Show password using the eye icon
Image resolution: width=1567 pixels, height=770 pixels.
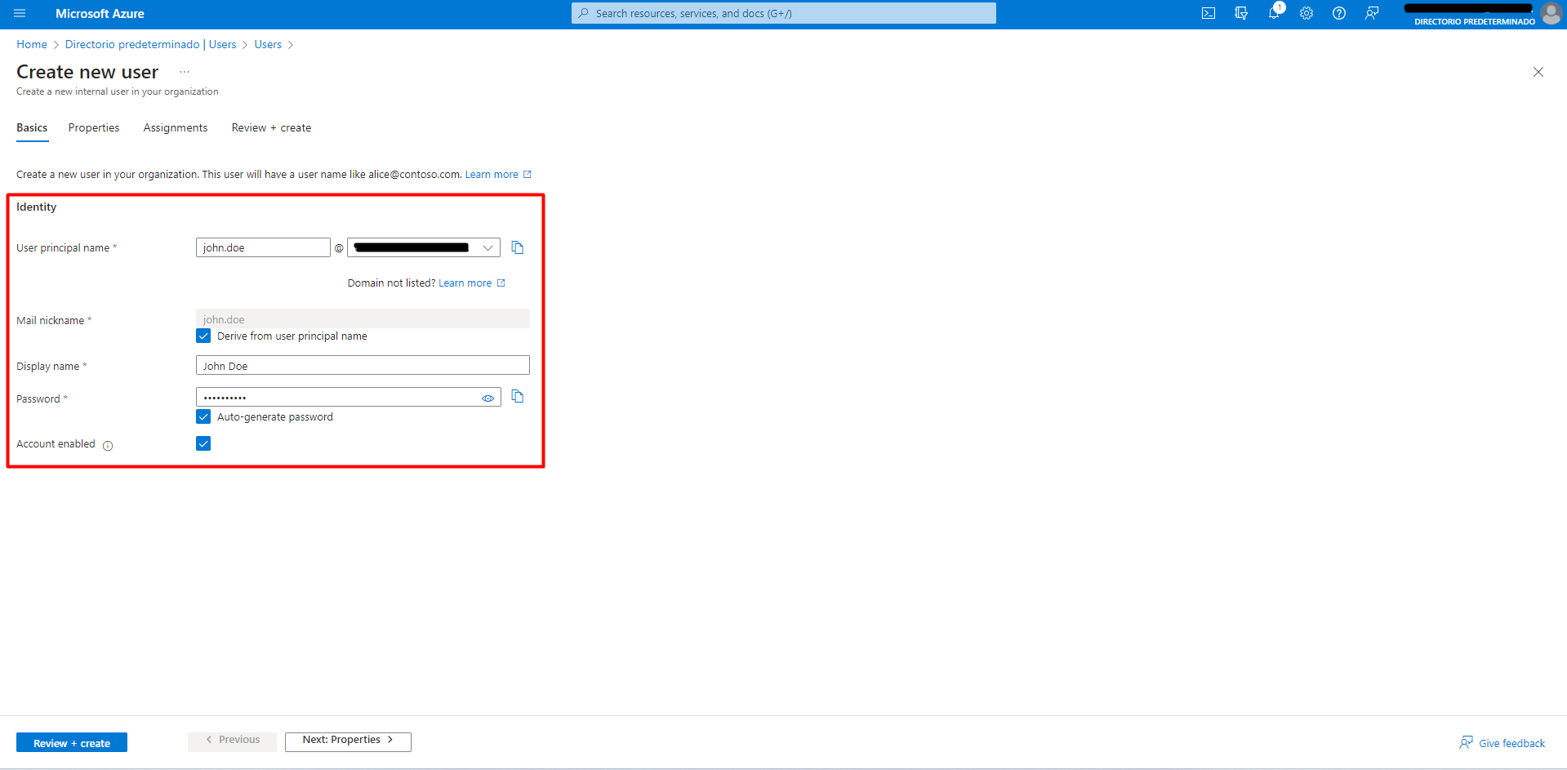tap(487, 398)
